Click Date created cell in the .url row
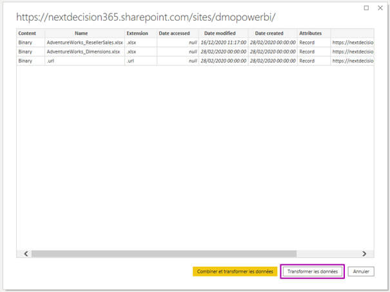The height and width of the screenshot is (292, 390). (273, 61)
